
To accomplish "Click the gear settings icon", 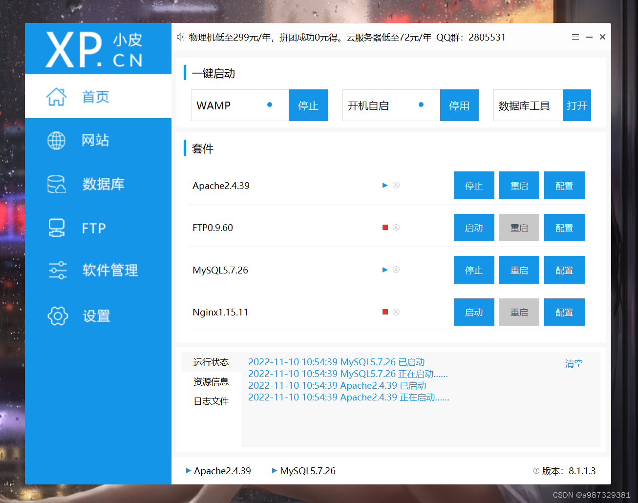I will click(x=58, y=316).
